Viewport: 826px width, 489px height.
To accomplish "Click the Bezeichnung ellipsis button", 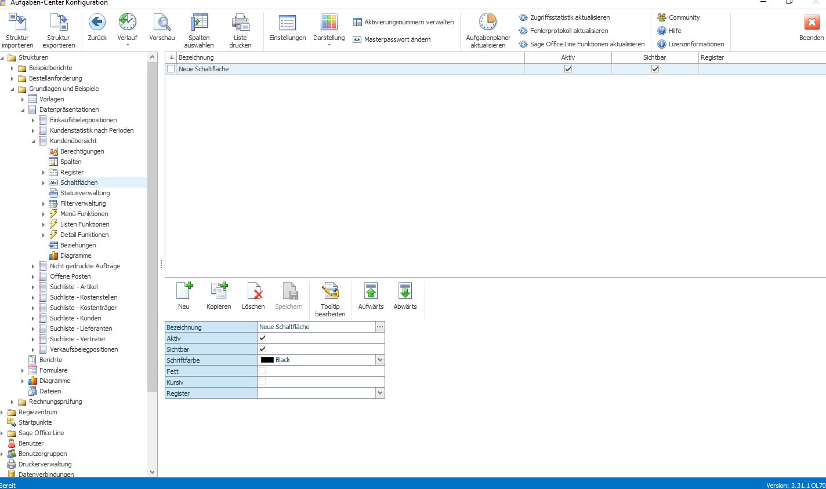I will [x=380, y=327].
